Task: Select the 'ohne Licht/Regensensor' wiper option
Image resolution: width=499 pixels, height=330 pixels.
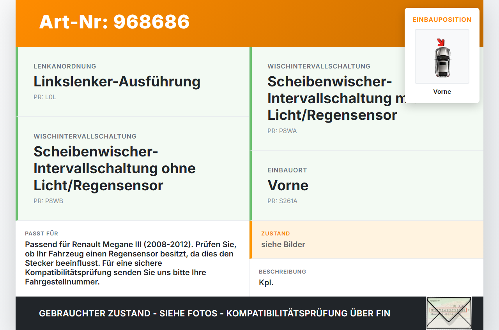Action: point(115,169)
